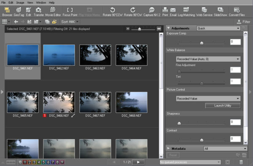The width and height of the screenshot is (253, 166).
Task: Open the File menu
Action: 3,3
